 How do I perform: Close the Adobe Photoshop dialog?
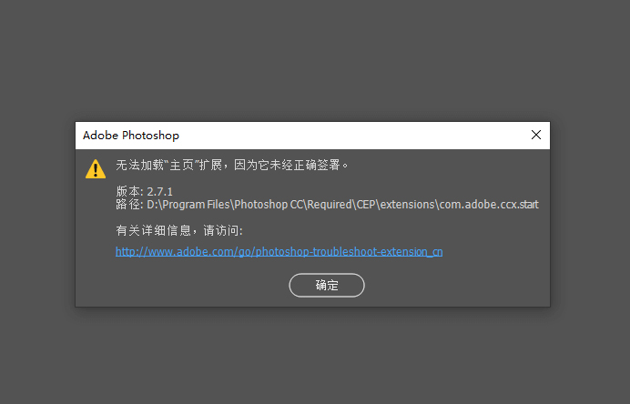coord(536,135)
